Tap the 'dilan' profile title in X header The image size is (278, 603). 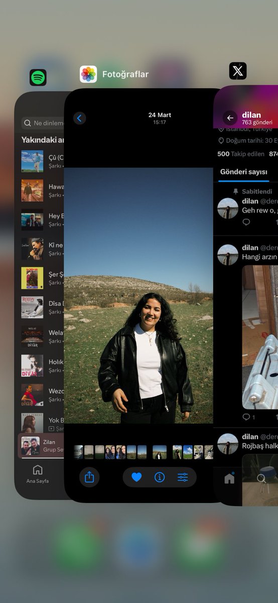pyautogui.click(x=252, y=115)
